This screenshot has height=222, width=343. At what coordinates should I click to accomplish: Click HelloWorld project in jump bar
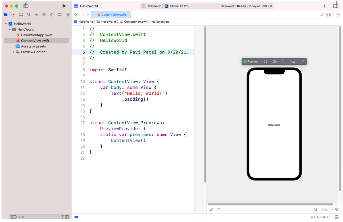coord(83,22)
